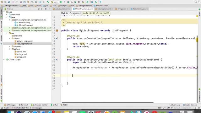Image resolution: width=201 pixels, height=113 pixels.
Task: Click the Find magnifier icon
Action: [x=32, y=2]
